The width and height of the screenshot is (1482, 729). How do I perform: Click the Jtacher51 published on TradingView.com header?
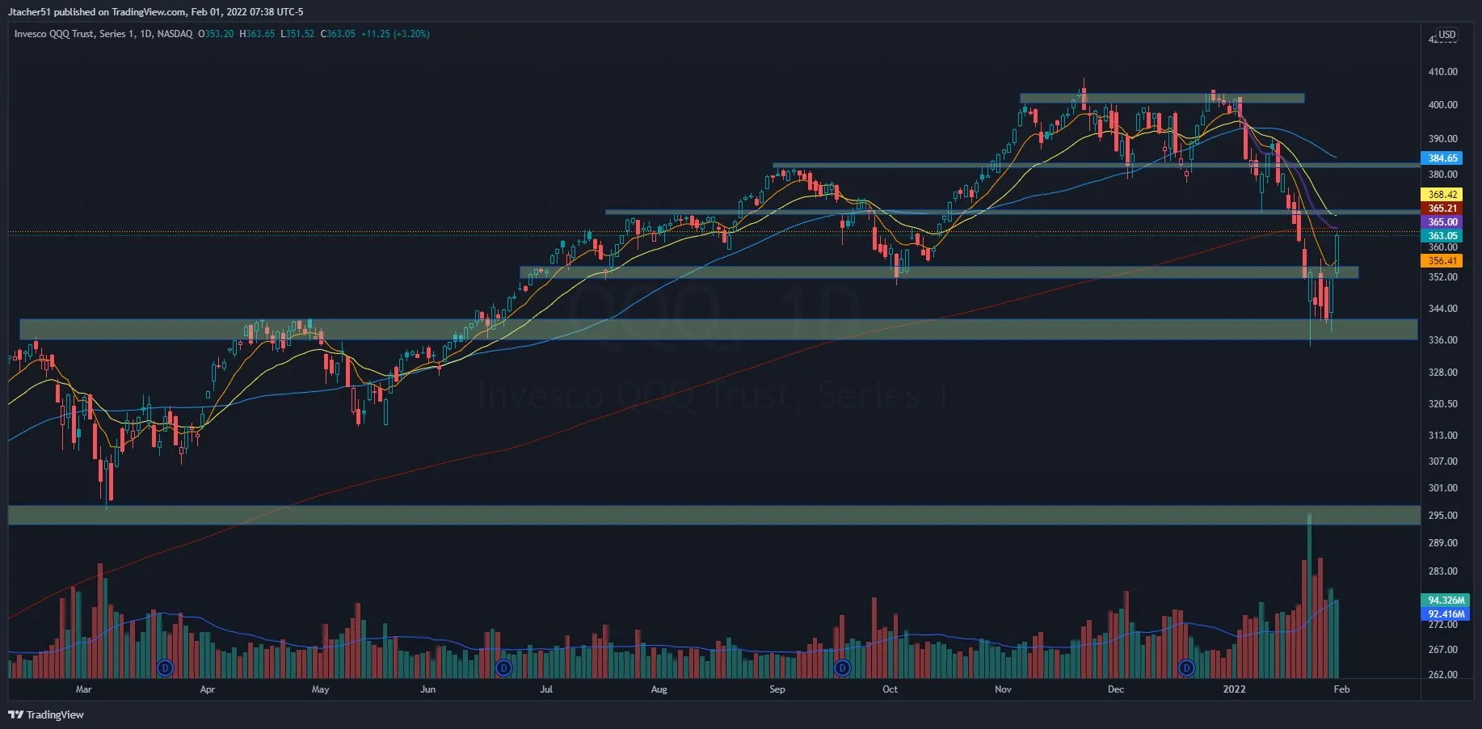[156, 12]
